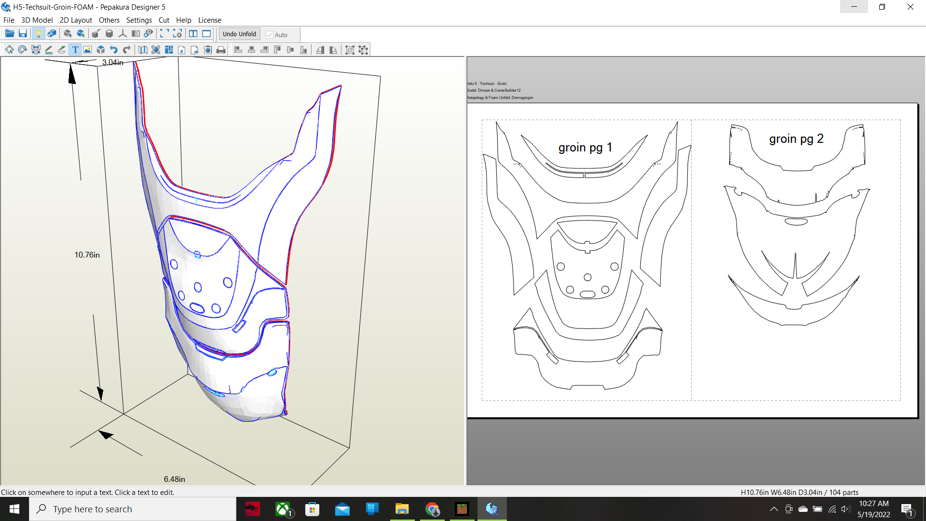The image size is (926, 521).
Task: Select the Insert Image tool icon
Action: (x=88, y=50)
